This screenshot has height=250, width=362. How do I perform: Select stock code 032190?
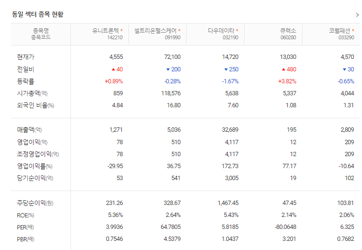click(x=231, y=37)
